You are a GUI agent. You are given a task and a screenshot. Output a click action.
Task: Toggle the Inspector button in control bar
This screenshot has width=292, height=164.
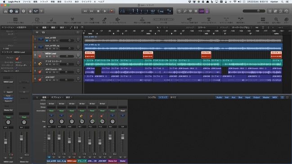coord(11,11)
